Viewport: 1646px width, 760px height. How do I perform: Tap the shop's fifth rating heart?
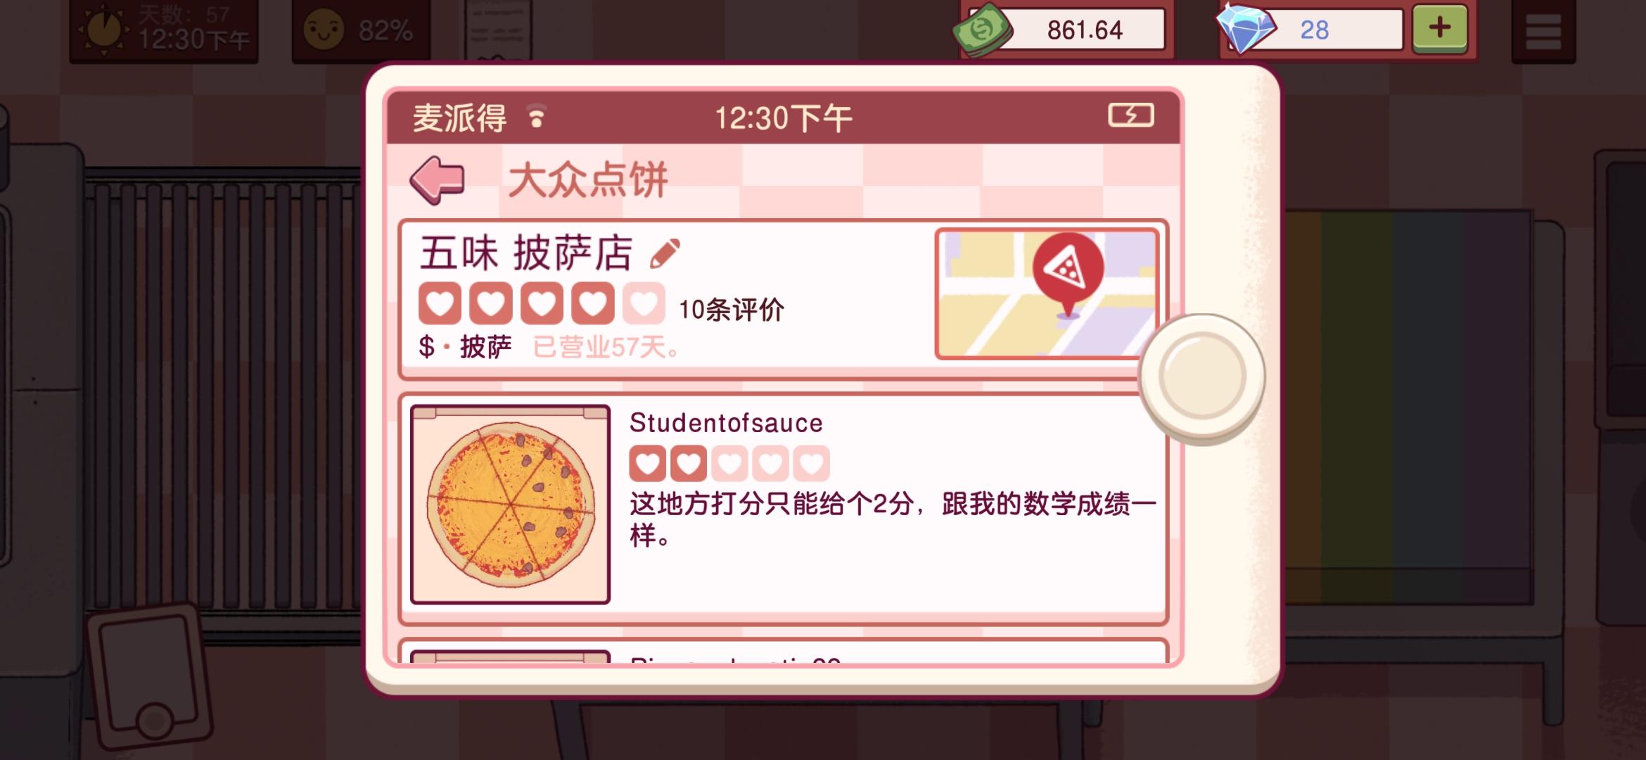[x=644, y=304]
